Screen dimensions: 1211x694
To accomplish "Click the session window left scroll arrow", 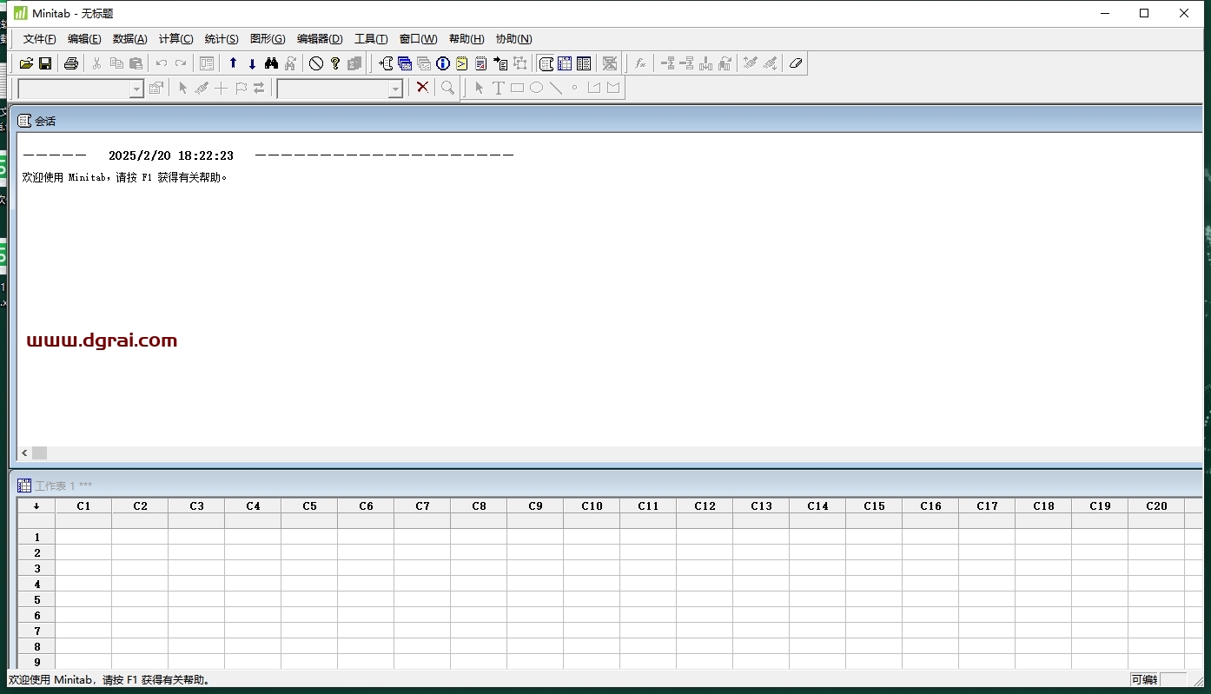I will coord(24,453).
